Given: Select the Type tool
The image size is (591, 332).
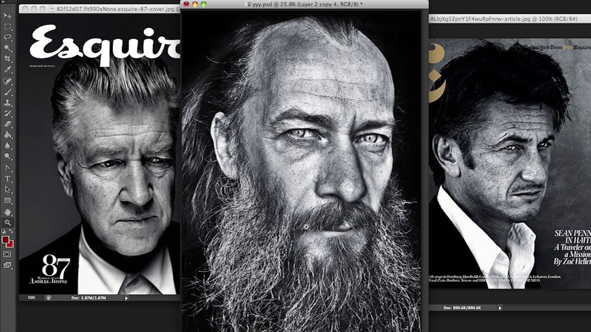Looking at the screenshot, I should 8,179.
